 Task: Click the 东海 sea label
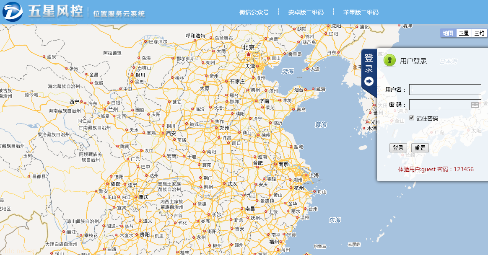click(x=335, y=220)
